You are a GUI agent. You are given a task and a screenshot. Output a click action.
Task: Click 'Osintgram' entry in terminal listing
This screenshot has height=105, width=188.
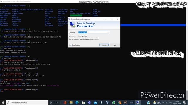click(x=49, y=25)
